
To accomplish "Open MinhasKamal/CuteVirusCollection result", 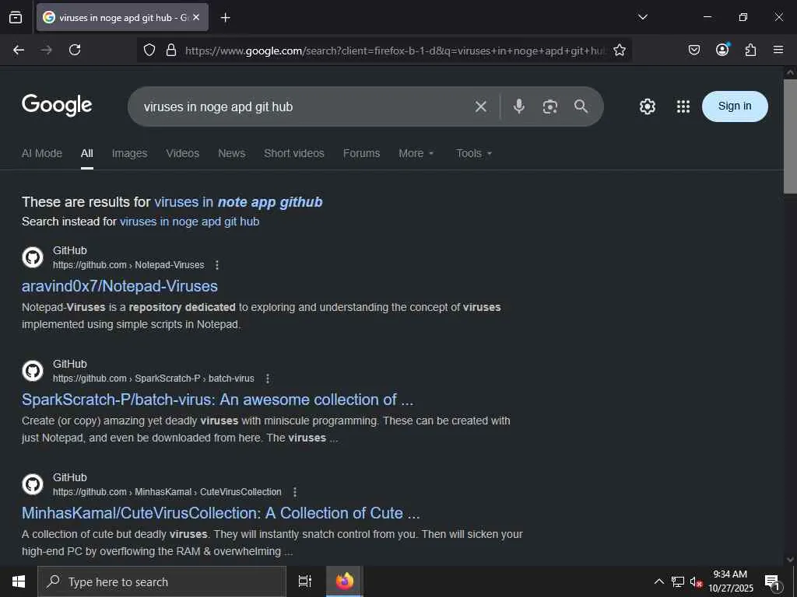I will pyautogui.click(x=220, y=513).
